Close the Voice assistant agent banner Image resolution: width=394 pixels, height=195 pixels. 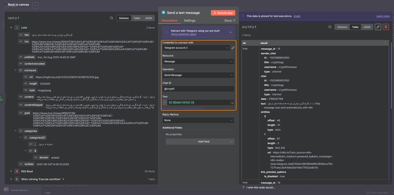pos(230,32)
